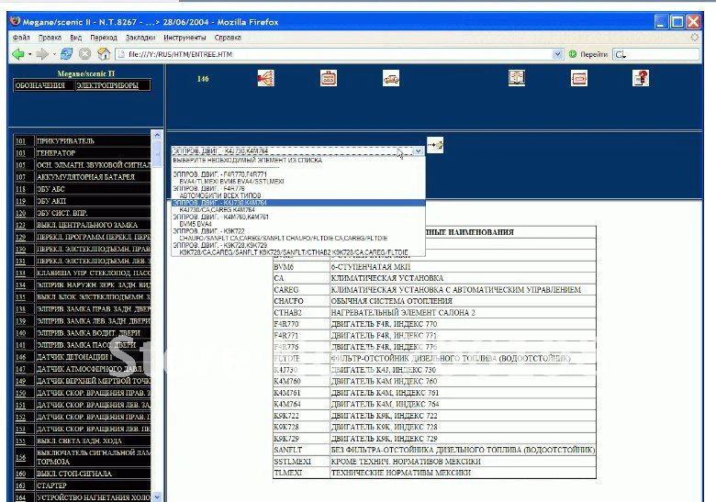Screen dimensions: 716x502
Task: Open the engine wiring combo box arrow
Action: [x=418, y=151]
